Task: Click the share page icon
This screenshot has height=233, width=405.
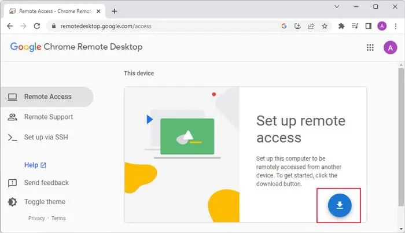Action: pos(311,26)
